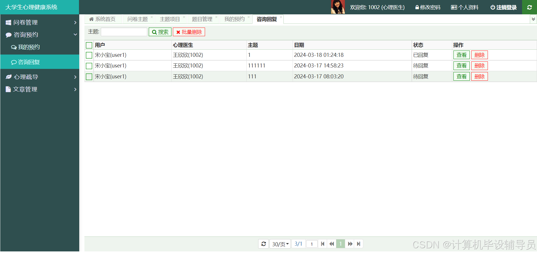Click 删除 for the 已回复 row
Viewport: 537px width, 254px height.
click(480, 55)
